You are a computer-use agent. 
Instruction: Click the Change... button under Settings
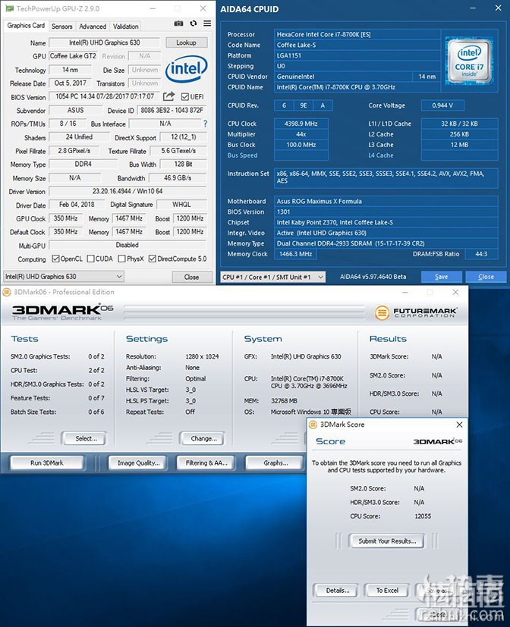[202, 439]
